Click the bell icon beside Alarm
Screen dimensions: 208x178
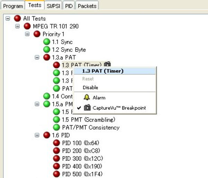click(87, 97)
